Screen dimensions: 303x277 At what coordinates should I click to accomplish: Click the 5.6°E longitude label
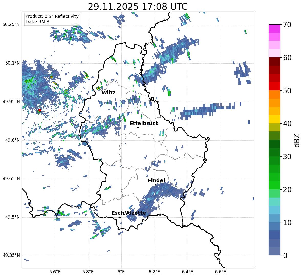(x=55, y=272)
